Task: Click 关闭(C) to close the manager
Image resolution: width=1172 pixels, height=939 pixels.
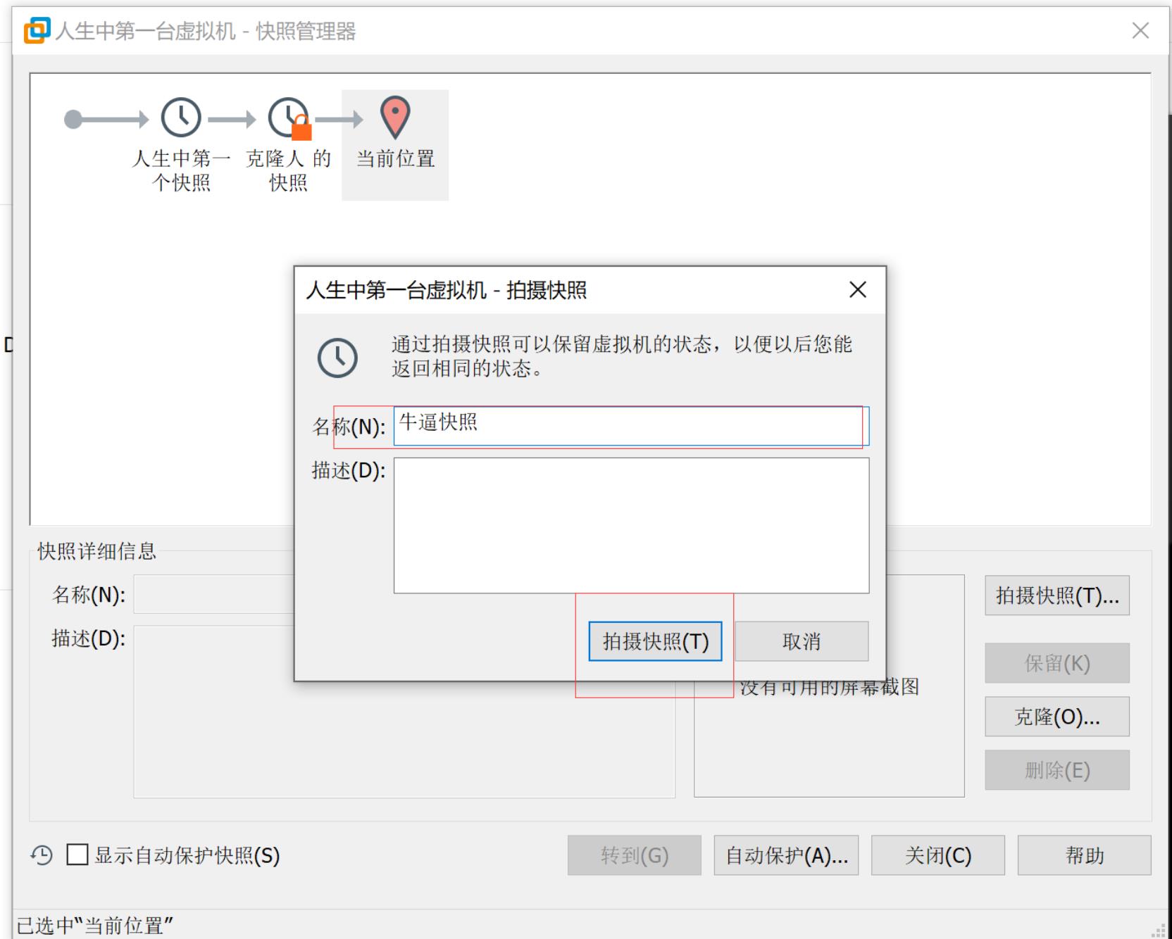Action: 938,855
